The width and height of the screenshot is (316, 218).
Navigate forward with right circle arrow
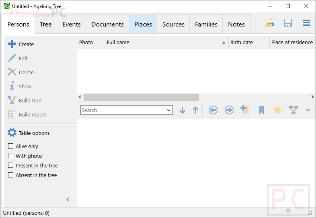(229, 110)
